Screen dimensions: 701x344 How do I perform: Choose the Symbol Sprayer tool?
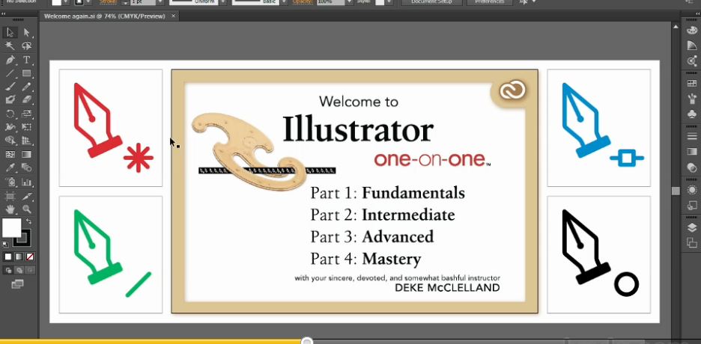[x=10, y=182]
